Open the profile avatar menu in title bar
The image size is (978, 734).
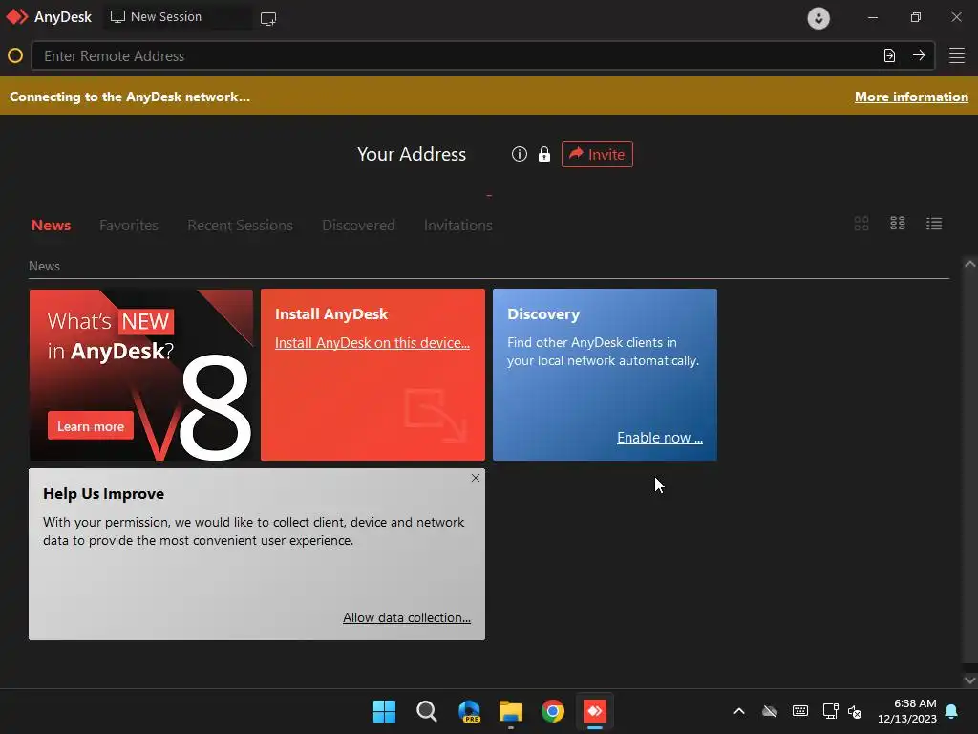coord(819,17)
